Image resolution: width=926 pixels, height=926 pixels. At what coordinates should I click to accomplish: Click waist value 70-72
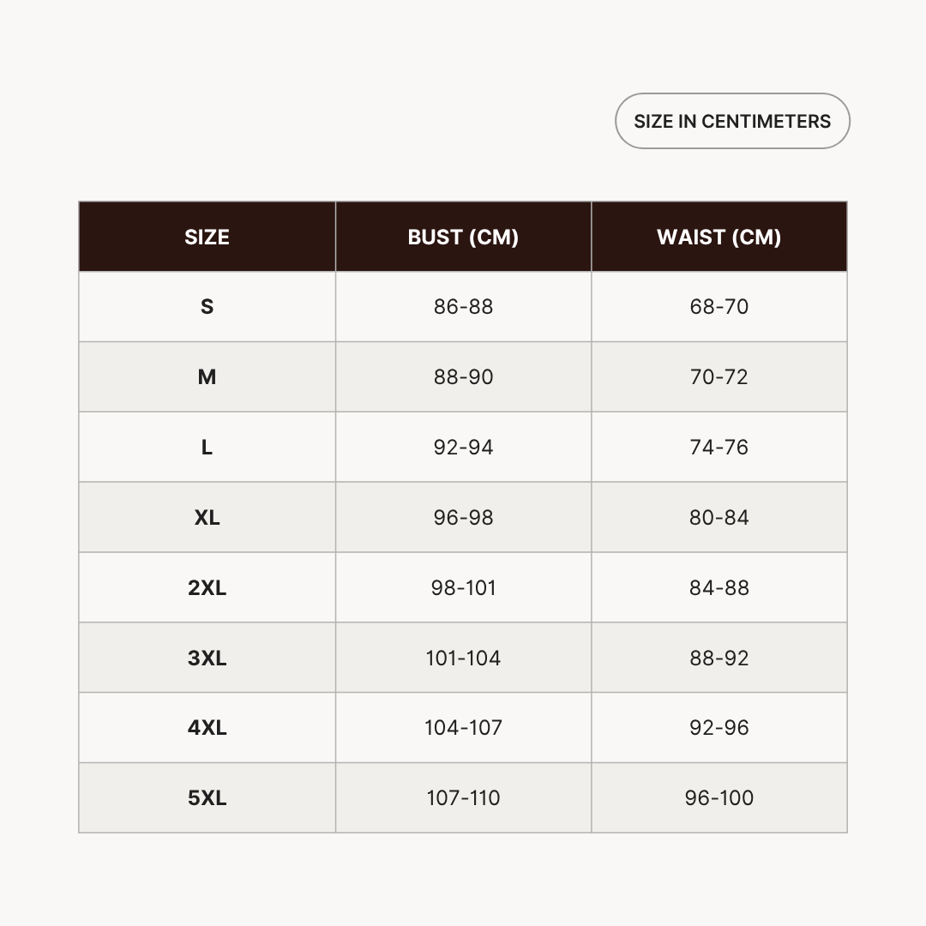pos(719,377)
